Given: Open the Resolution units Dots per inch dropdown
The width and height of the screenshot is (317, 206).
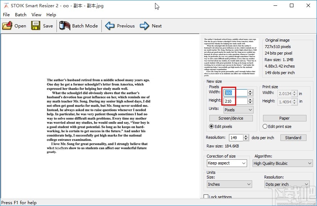Looking at the screenshot, I should [287, 184].
